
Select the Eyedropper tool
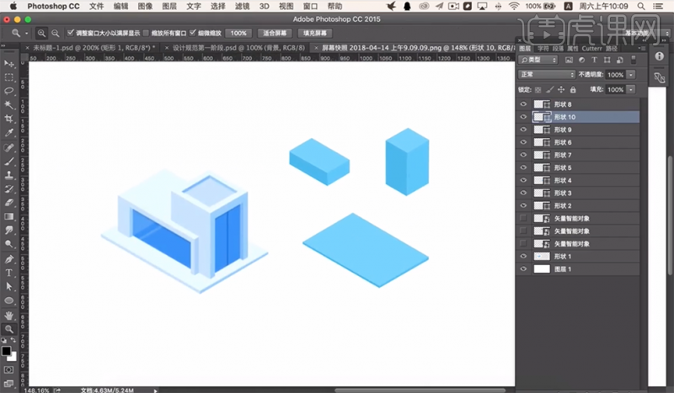[x=8, y=133]
